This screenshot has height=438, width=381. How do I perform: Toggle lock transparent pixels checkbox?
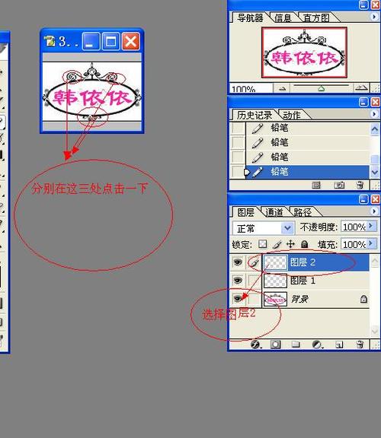(x=263, y=244)
